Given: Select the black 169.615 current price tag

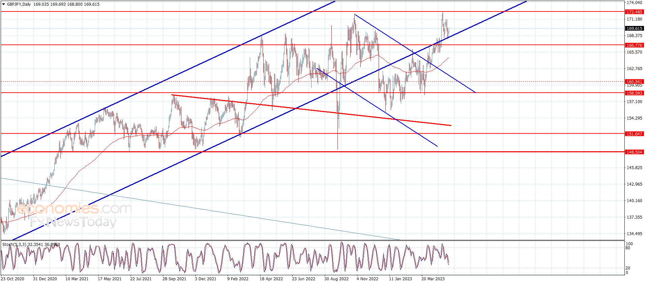Looking at the screenshot, I should click(634, 28).
